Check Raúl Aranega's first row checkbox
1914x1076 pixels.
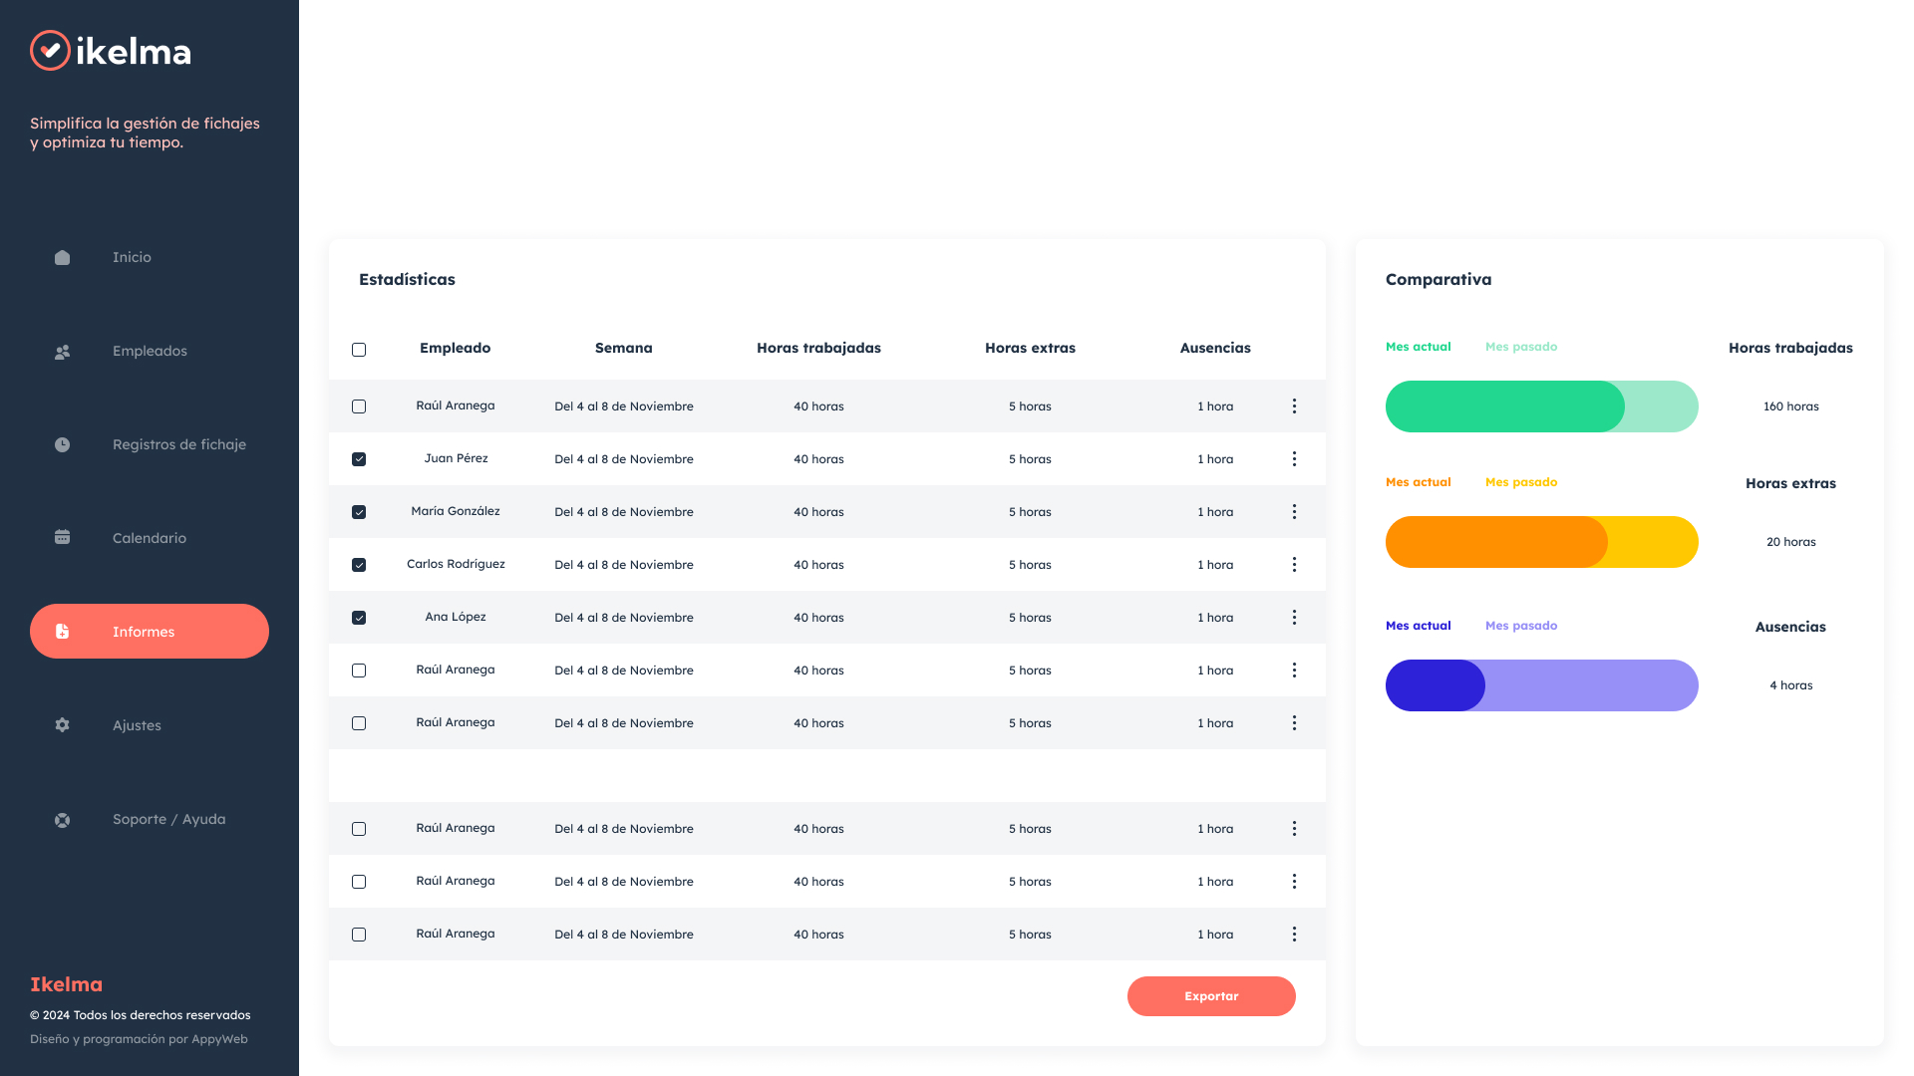pyautogui.click(x=359, y=405)
